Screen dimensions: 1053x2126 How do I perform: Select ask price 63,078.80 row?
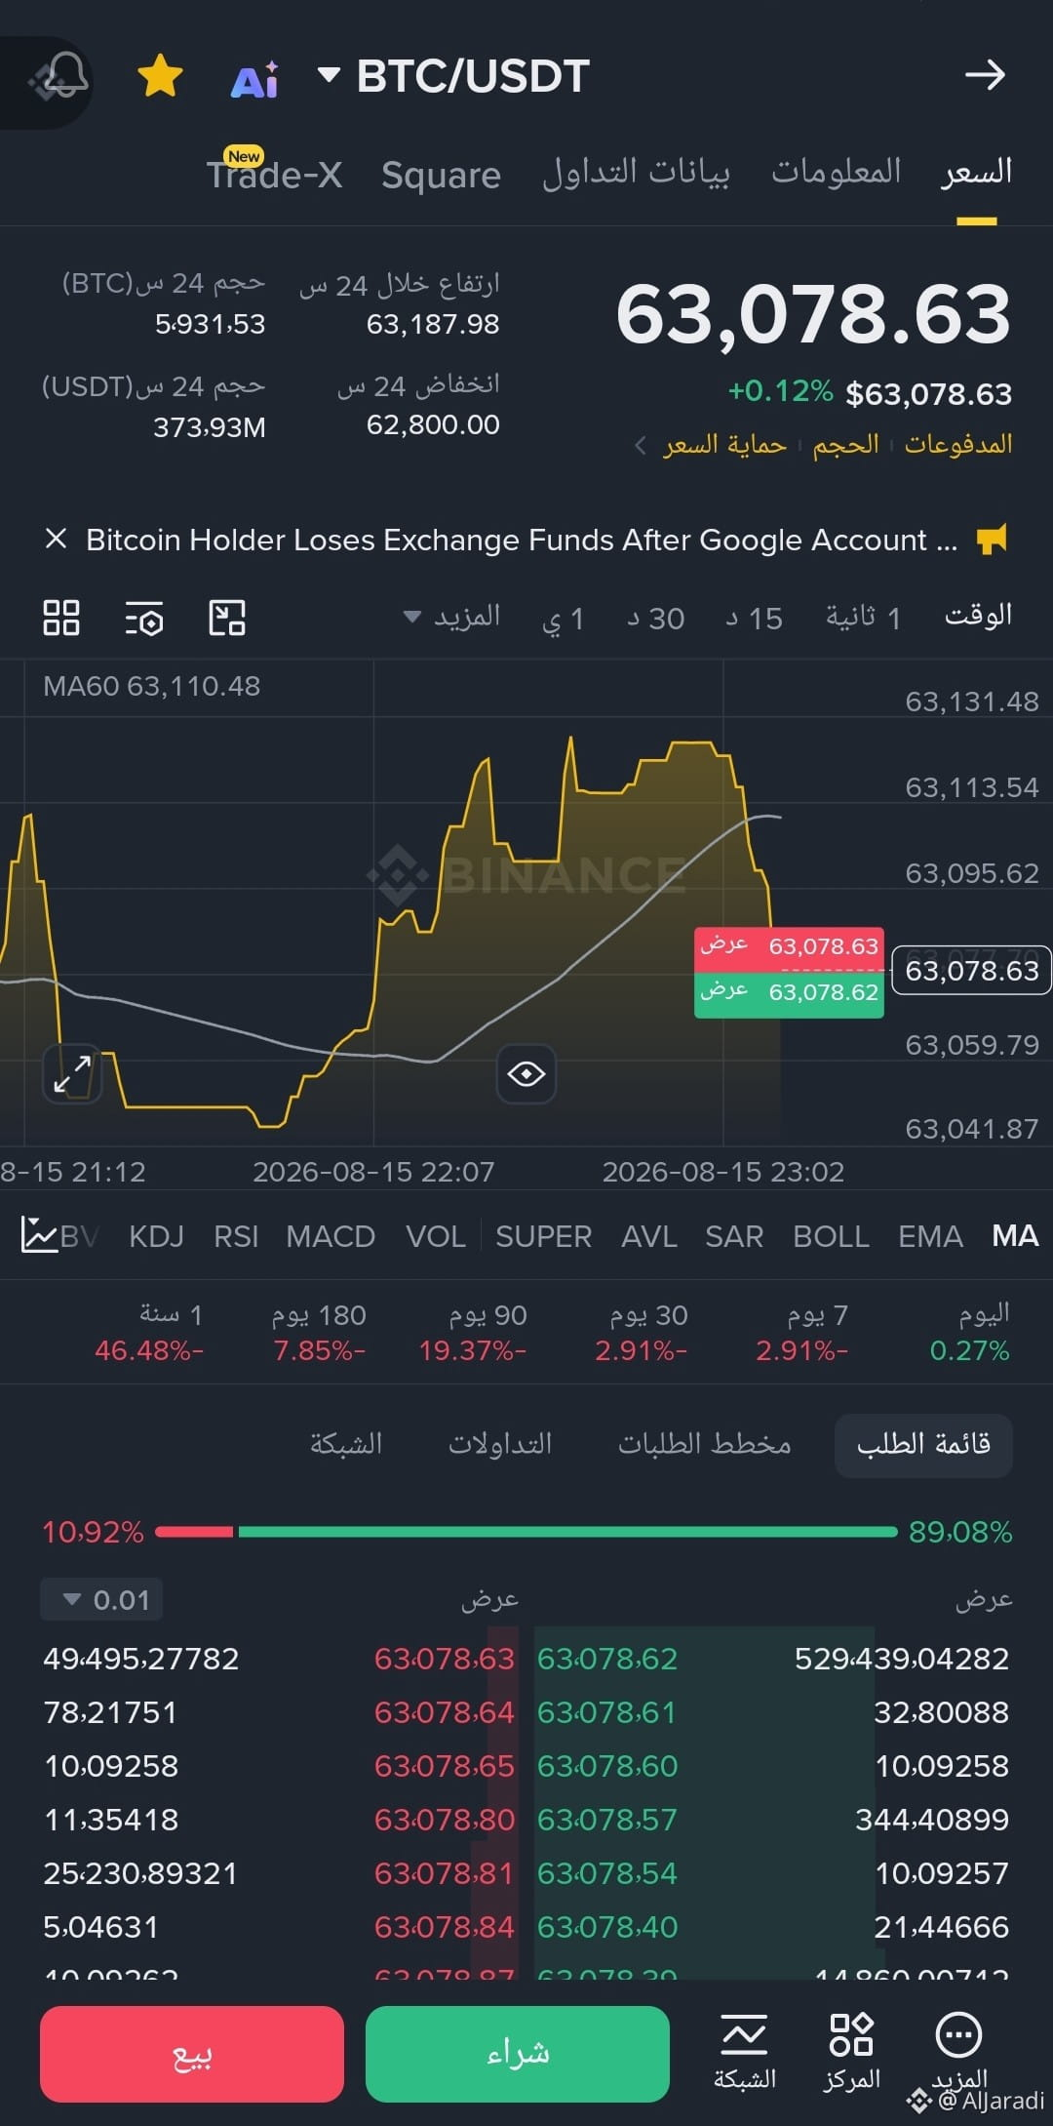tap(445, 1820)
